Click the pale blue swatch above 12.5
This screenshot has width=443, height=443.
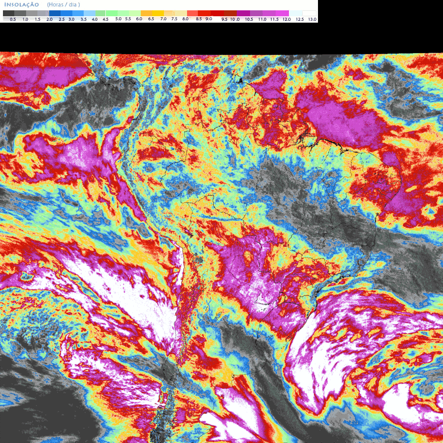coord(295,13)
